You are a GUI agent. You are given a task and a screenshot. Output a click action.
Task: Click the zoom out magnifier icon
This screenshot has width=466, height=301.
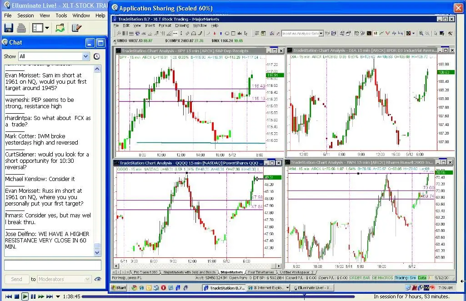click(427, 34)
